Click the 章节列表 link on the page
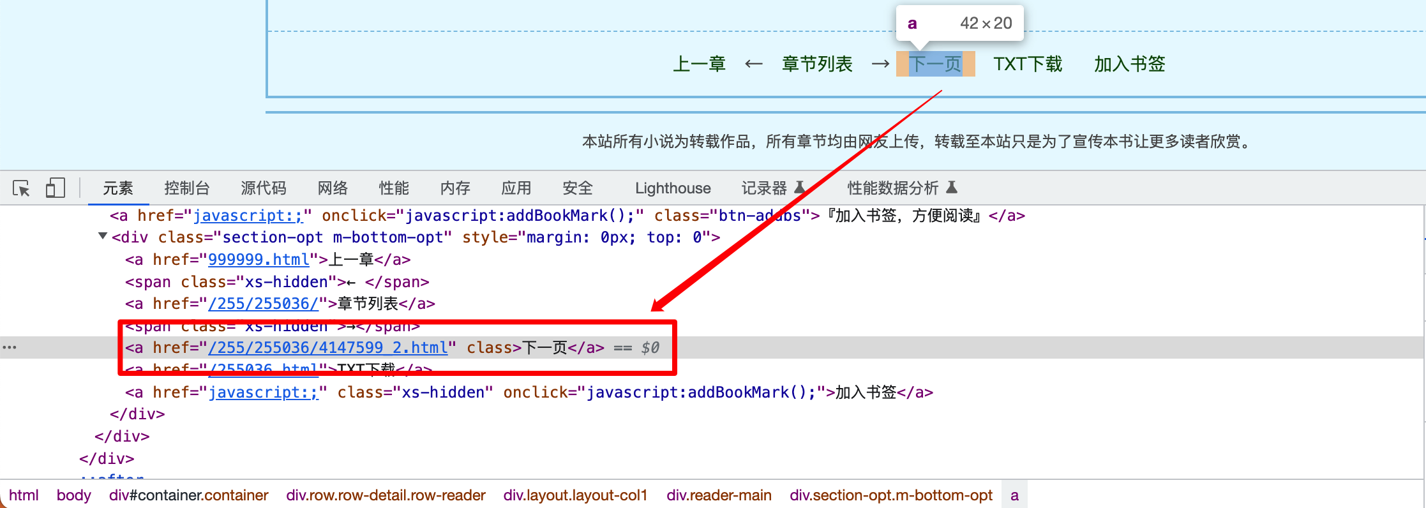This screenshot has width=1426, height=508. click(817, 64)
